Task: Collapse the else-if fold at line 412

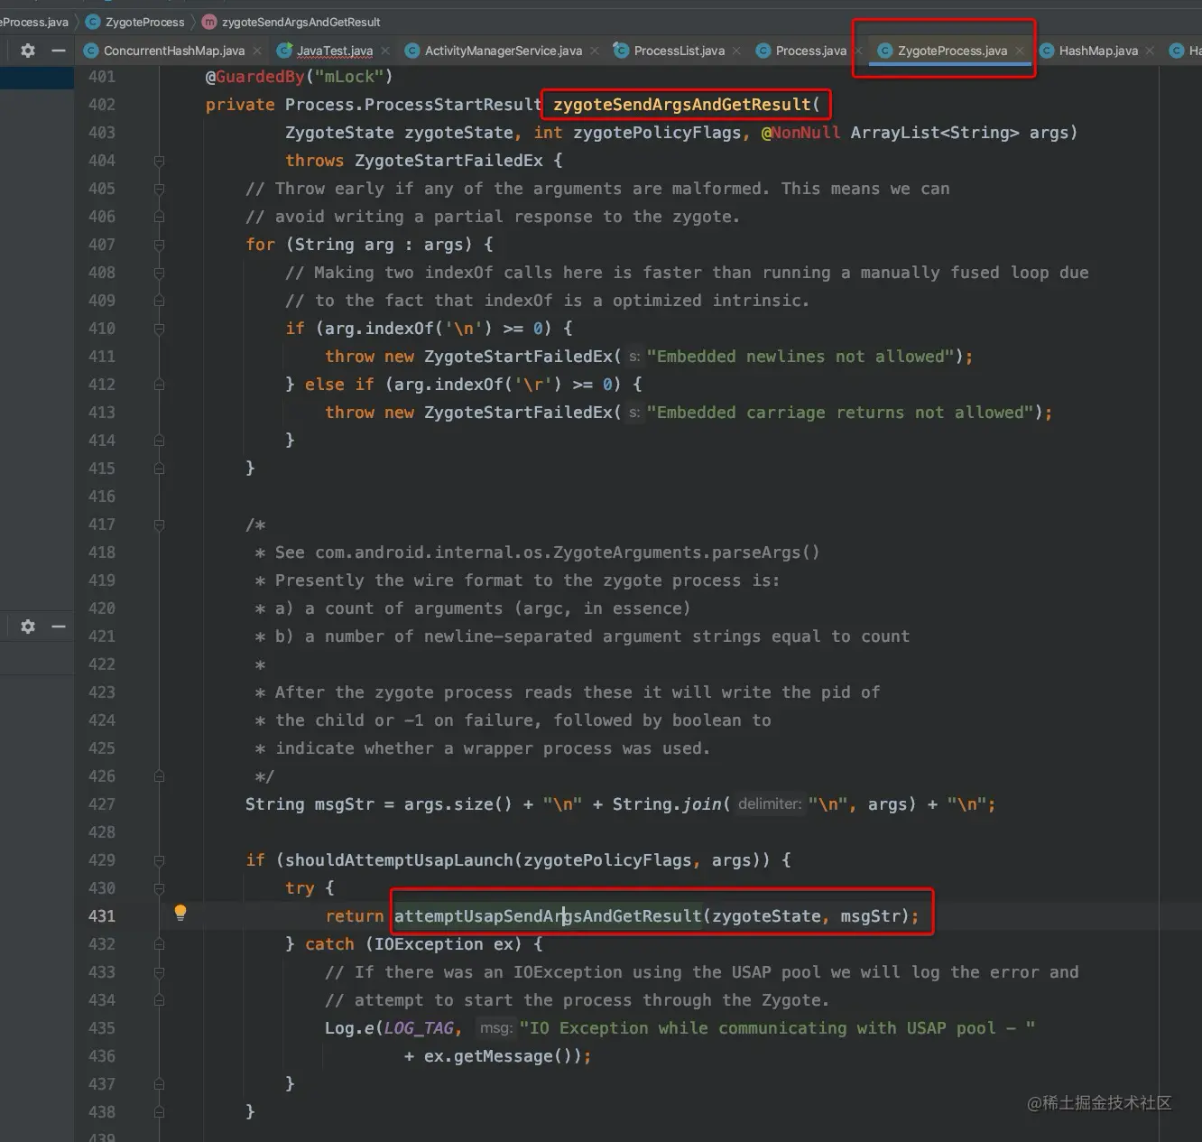Action: click(159, 385)
